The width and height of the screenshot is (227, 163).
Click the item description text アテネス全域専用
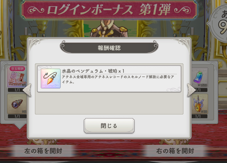pyautogui.click(x=118, y=79)
